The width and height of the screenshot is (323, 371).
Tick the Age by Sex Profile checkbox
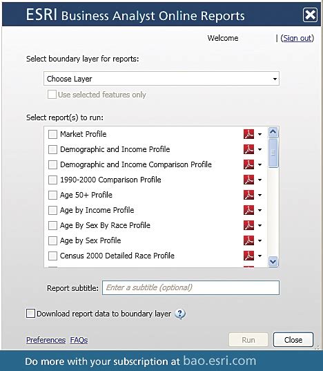click(x=52, y=240)
